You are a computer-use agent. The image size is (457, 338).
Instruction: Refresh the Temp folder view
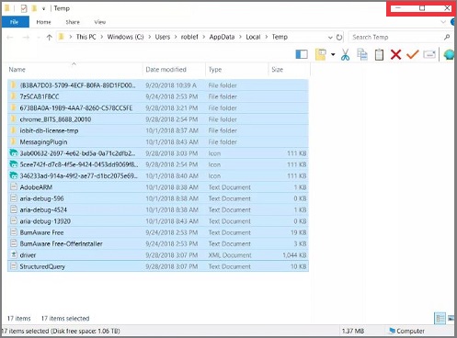(339, 38)
